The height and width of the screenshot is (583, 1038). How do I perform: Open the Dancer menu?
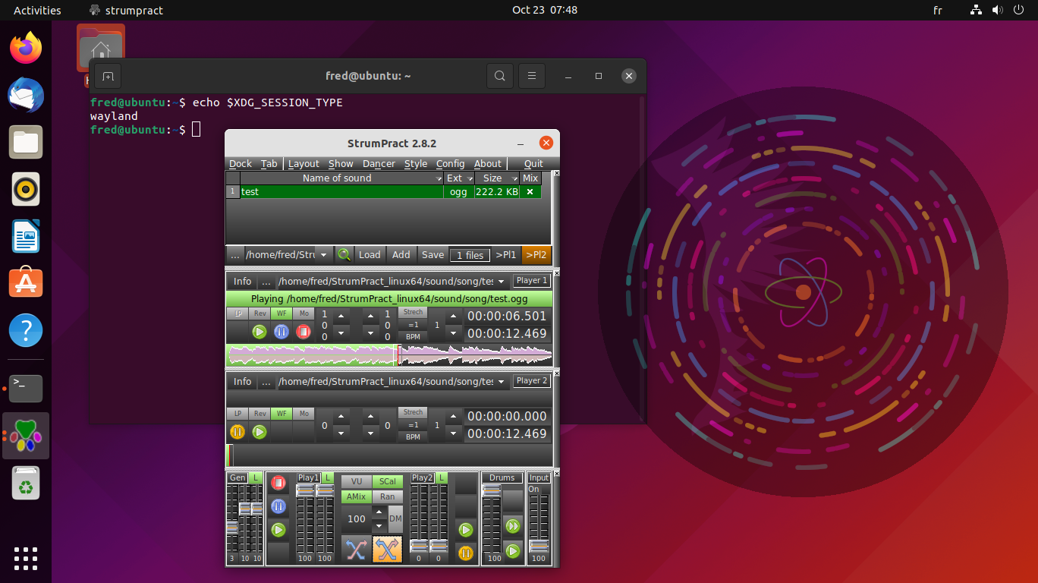379,164
